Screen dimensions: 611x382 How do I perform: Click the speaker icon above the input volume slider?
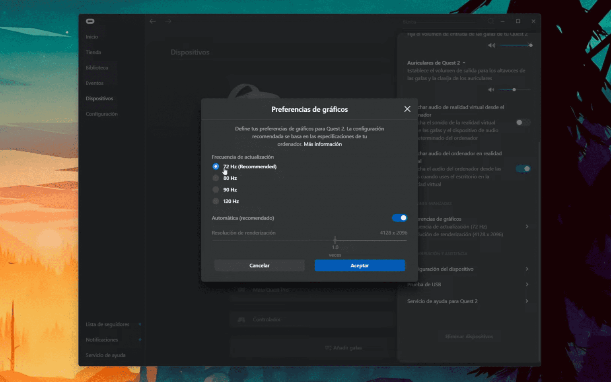click(492, 45)
